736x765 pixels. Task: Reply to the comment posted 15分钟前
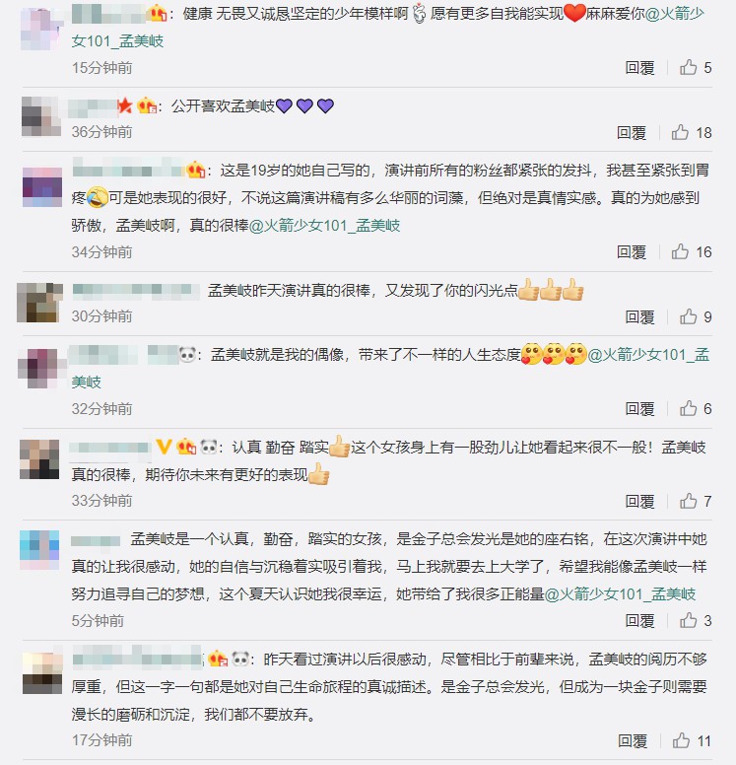tap(639, 68)
